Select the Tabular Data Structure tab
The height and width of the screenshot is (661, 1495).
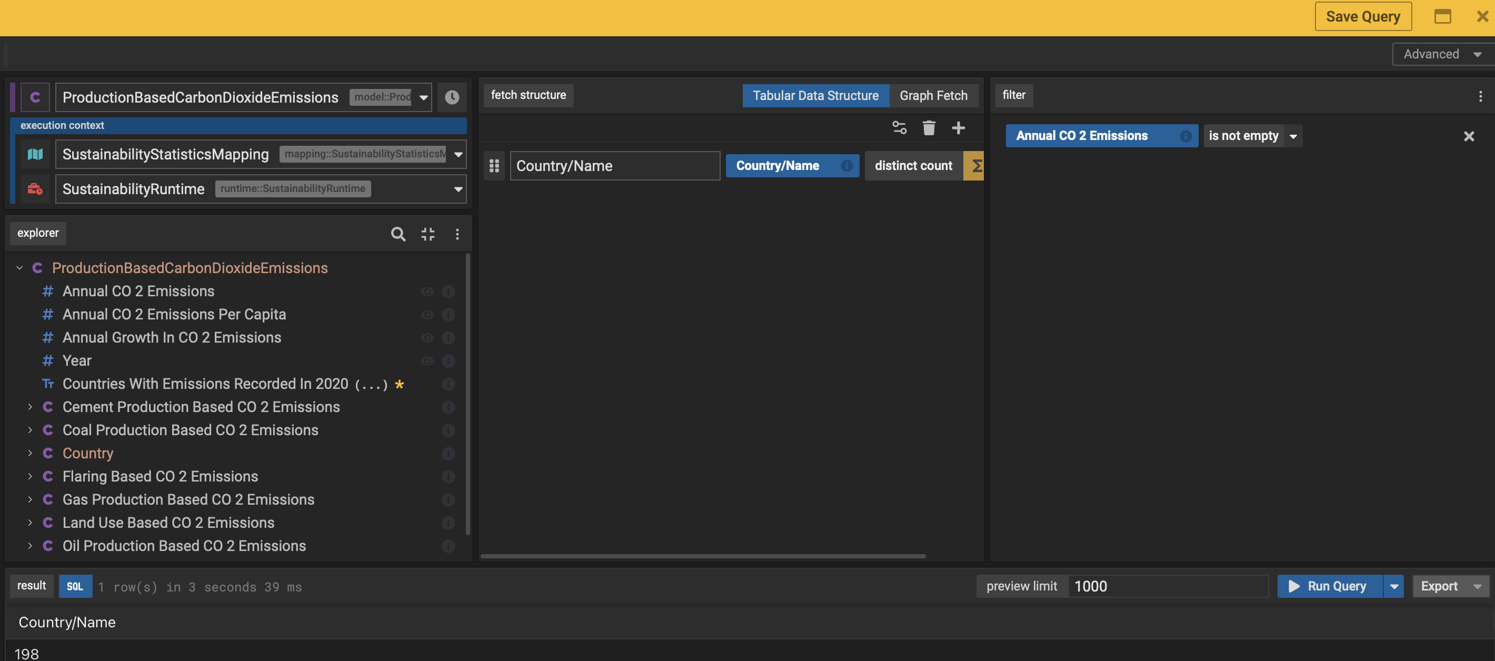(815, 96)
